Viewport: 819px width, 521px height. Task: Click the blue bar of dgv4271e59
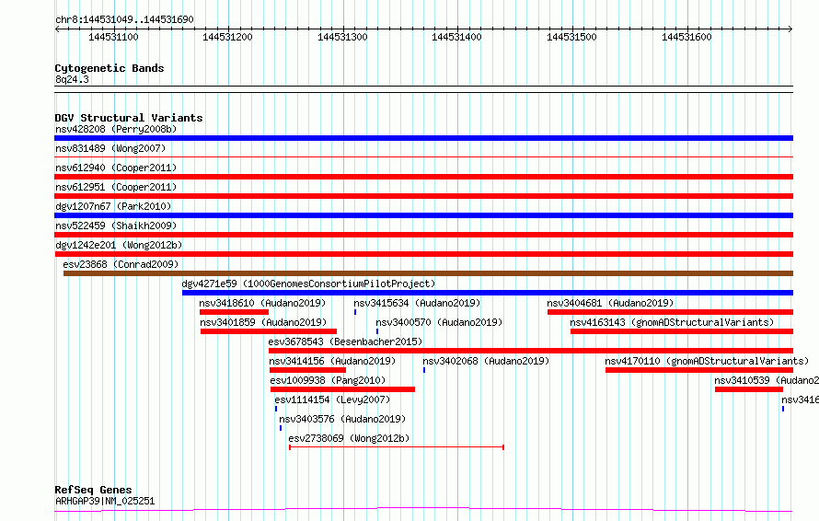pyautogui.click(x=488, y=293)
